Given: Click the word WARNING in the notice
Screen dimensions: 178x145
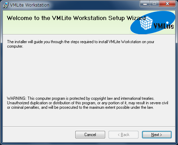Looking at the screenshot, I should pyautogui.click(x=17, y=98).
